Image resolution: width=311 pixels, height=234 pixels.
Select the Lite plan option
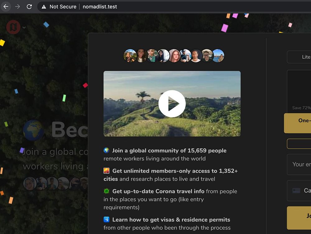point(299,57)
